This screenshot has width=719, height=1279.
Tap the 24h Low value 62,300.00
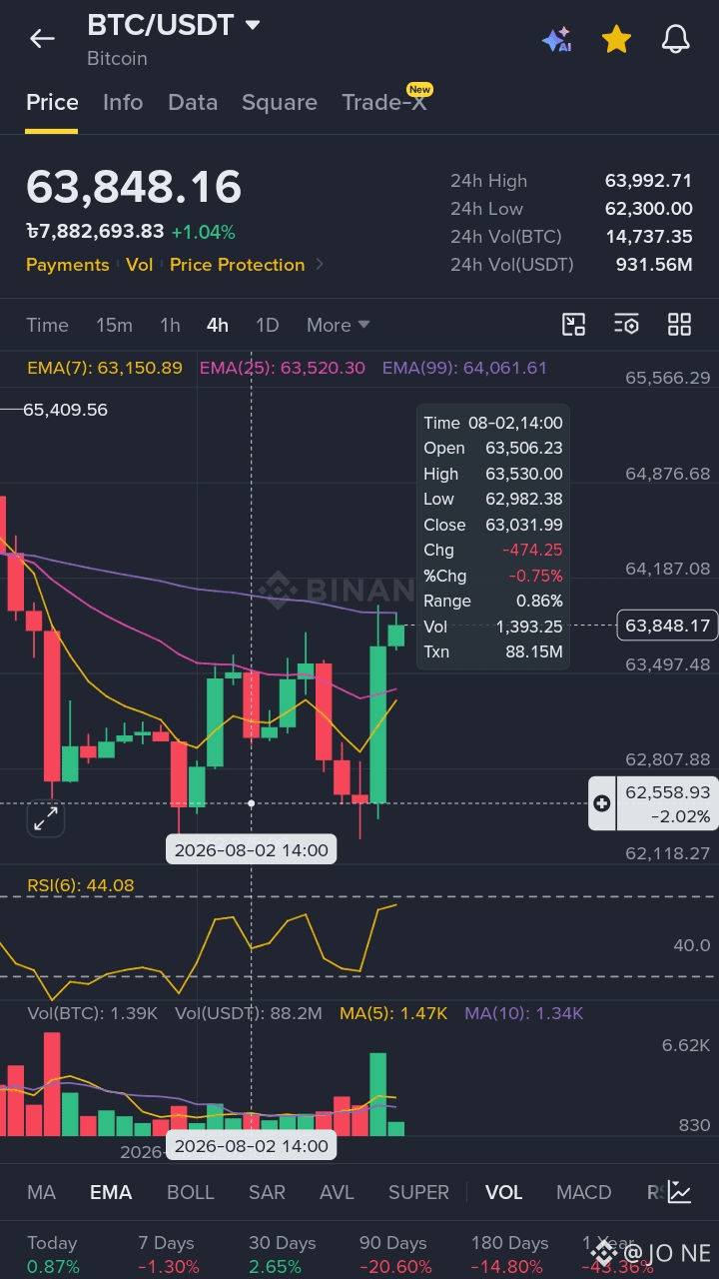click(x=648, y=209)
